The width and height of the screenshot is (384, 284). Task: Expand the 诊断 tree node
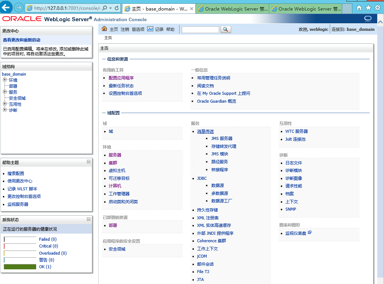(x=5, y=110)
